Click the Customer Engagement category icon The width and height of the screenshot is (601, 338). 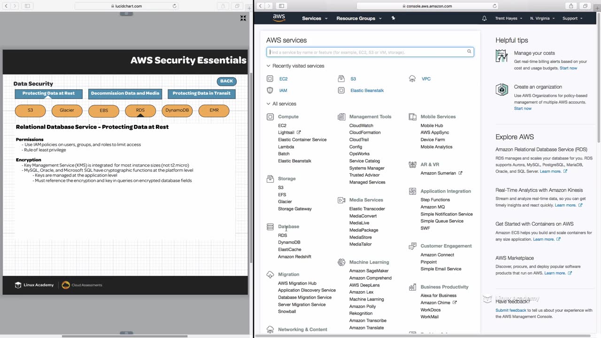click(412, 246)
